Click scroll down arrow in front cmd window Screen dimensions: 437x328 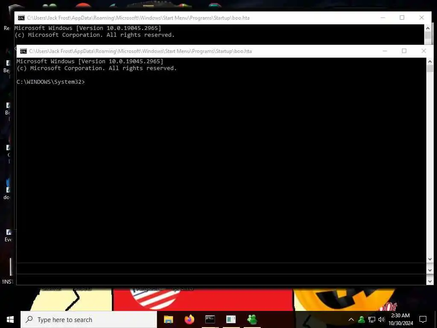pos(430,259)
